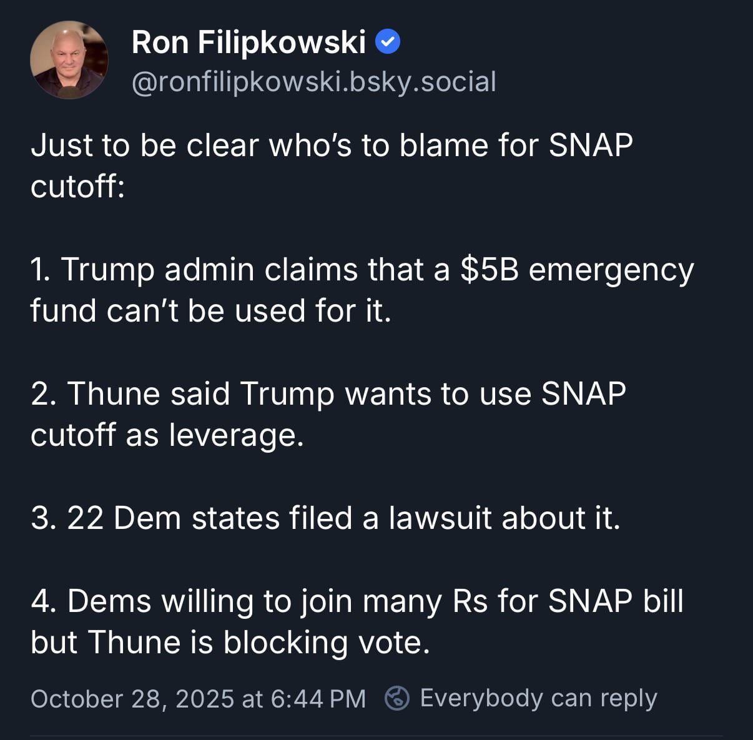Click the 'cutoff as leverage.' line
Screen dimensions: 753x740
pos(167,435)
